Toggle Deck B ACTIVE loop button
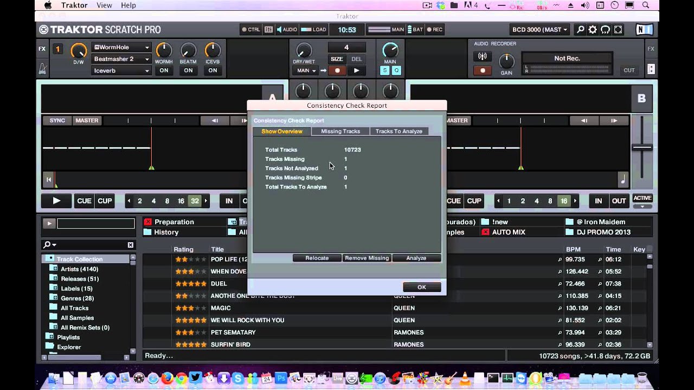 pos(642,198)
